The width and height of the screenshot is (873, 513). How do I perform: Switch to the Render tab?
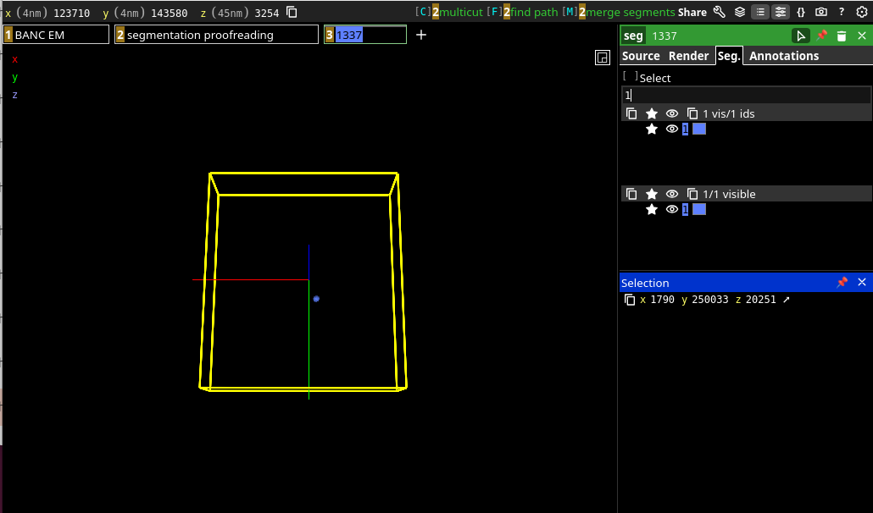[x=689, y=56]
